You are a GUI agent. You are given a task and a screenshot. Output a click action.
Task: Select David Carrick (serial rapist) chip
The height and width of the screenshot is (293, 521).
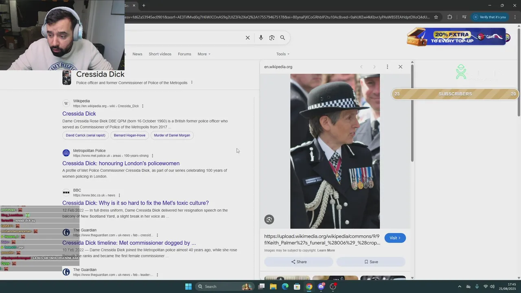(85, 135)
